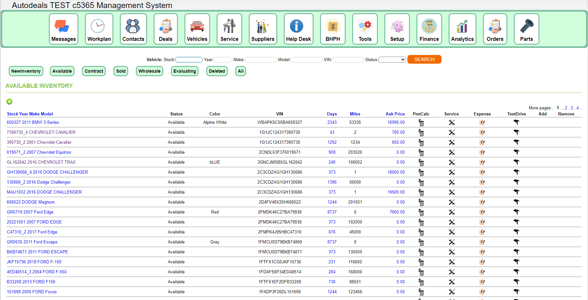Switch to the Deleted inventory view
This screenshot has width=588, height=300.
pyautogui.click(x=217, y=71)
